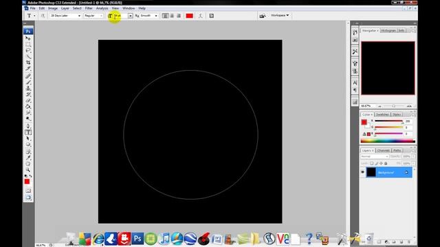This screenshot has height=247, width=440.
Task: Open the Character panel icon in dock
Action: point(355,83)
